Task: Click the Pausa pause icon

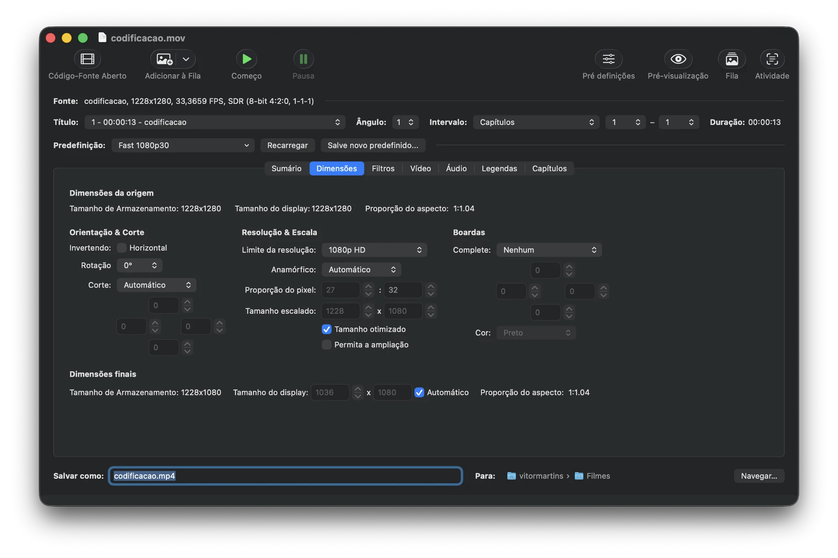Action: coord(303,59)
